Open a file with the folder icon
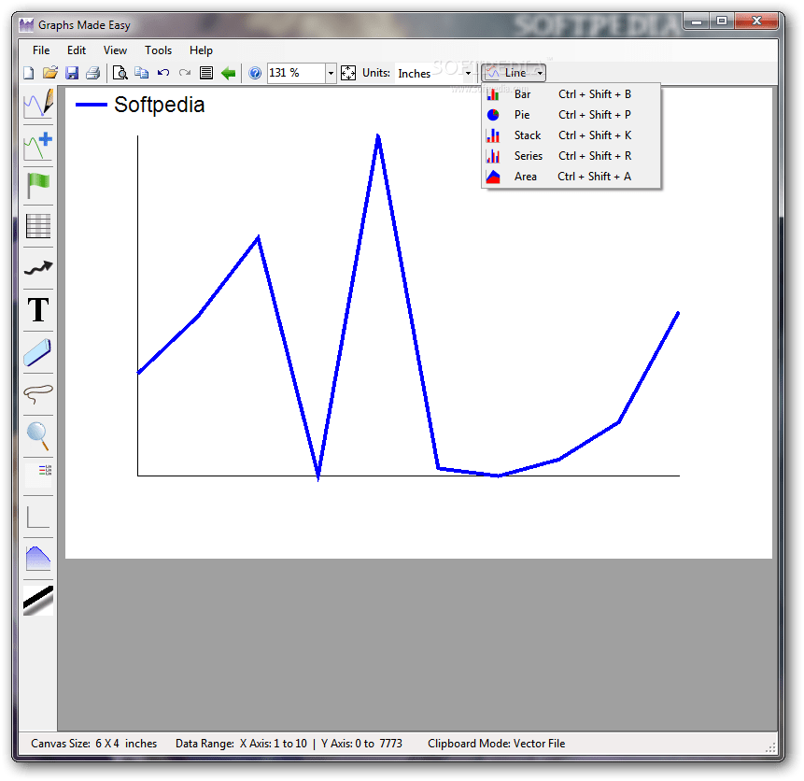The image size is (804, 781). tap(50, 73)
